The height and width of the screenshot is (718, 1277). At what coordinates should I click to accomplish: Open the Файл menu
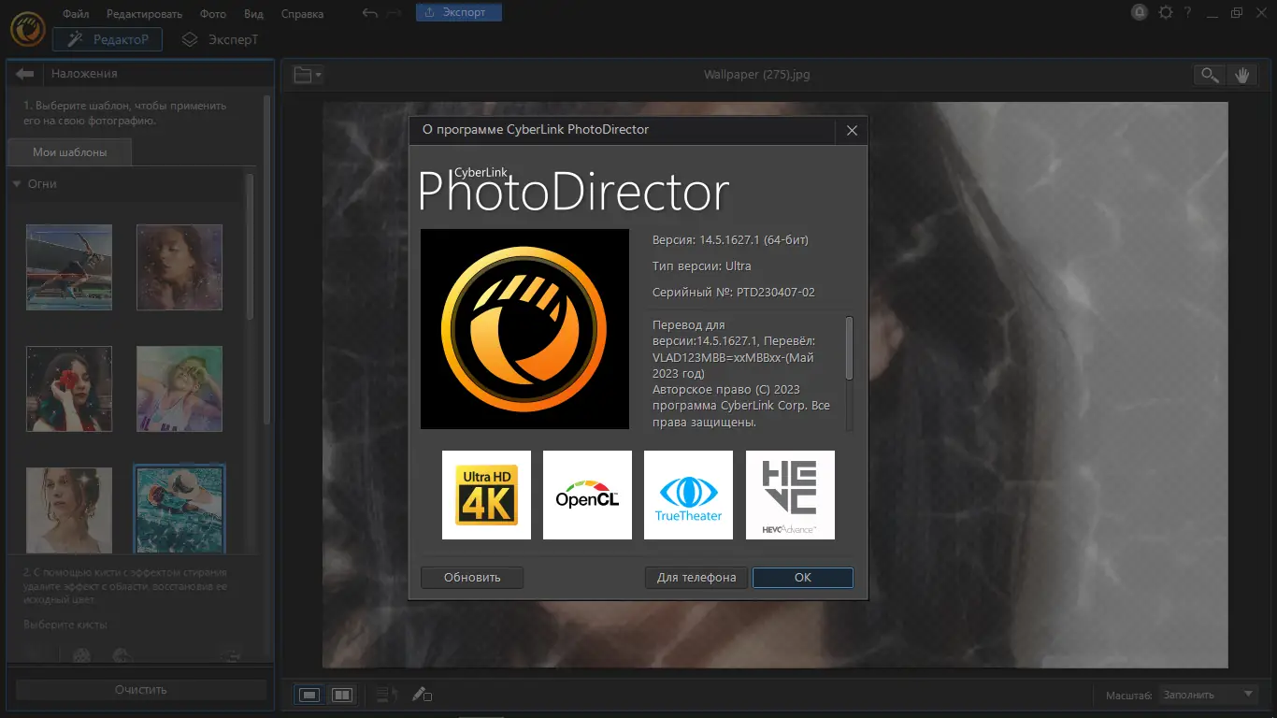click(x=76, y=14)
